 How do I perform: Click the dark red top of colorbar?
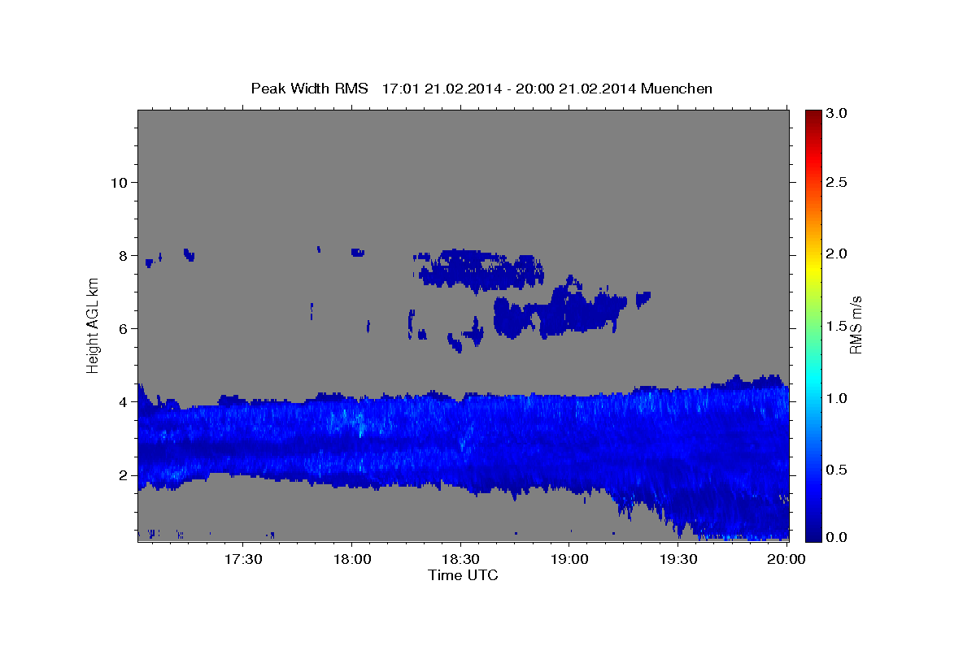tap(813, 115)
